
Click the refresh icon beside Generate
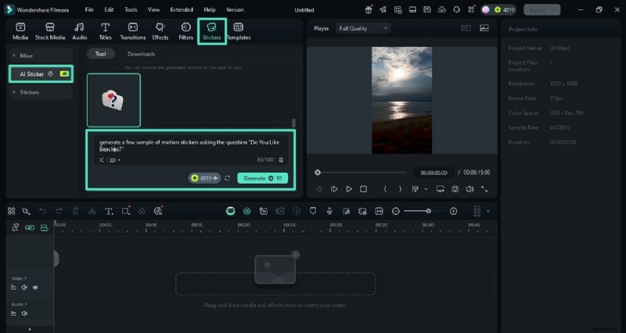tap(227, 178)
